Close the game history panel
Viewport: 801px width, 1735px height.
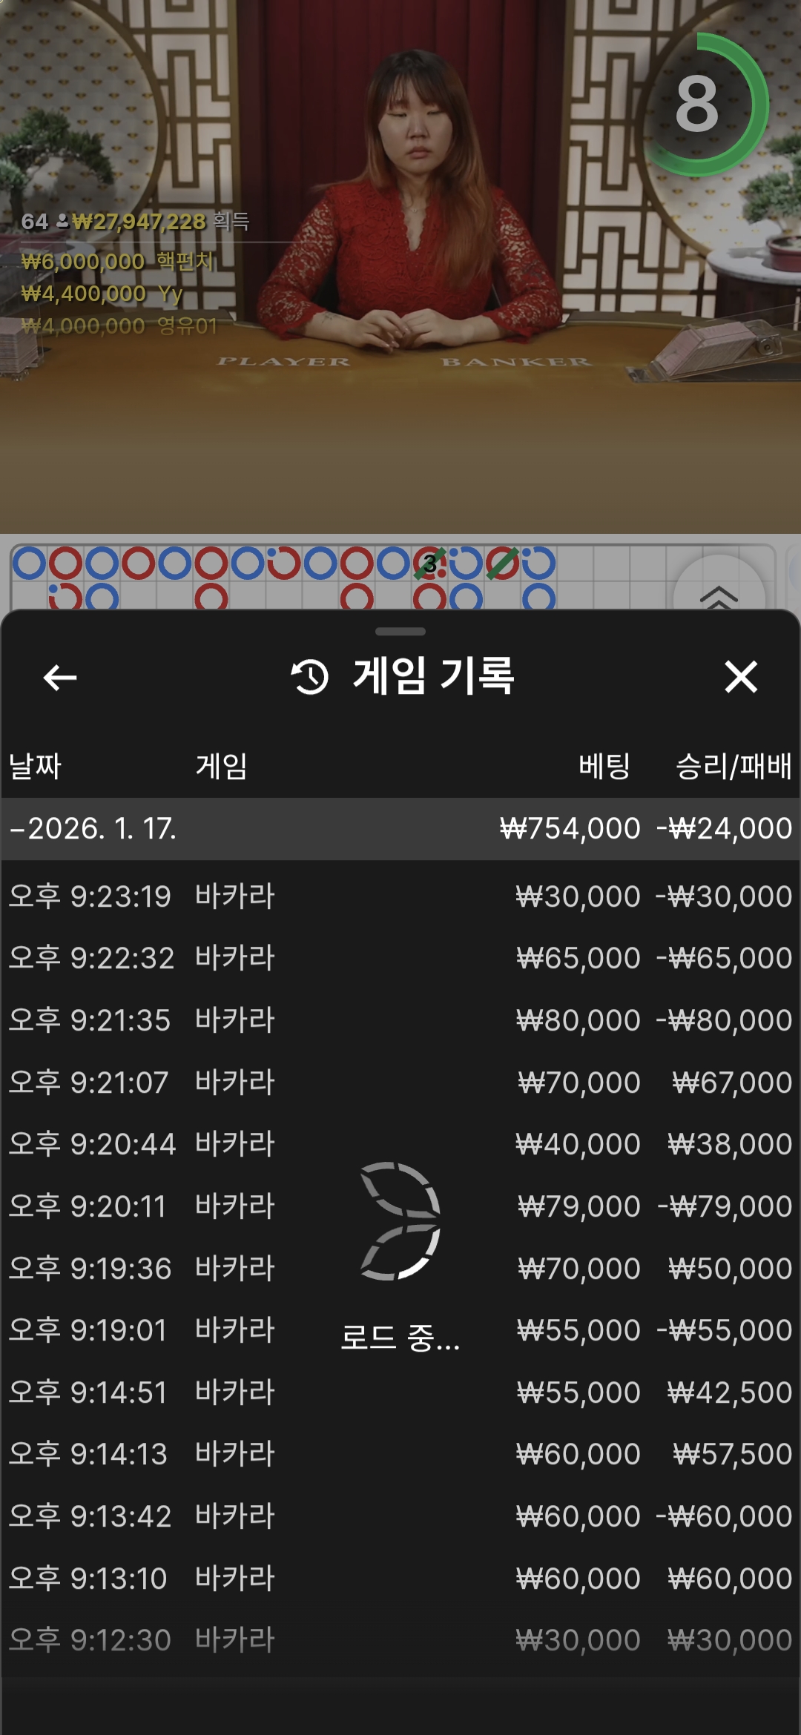[x=740, y=677]
